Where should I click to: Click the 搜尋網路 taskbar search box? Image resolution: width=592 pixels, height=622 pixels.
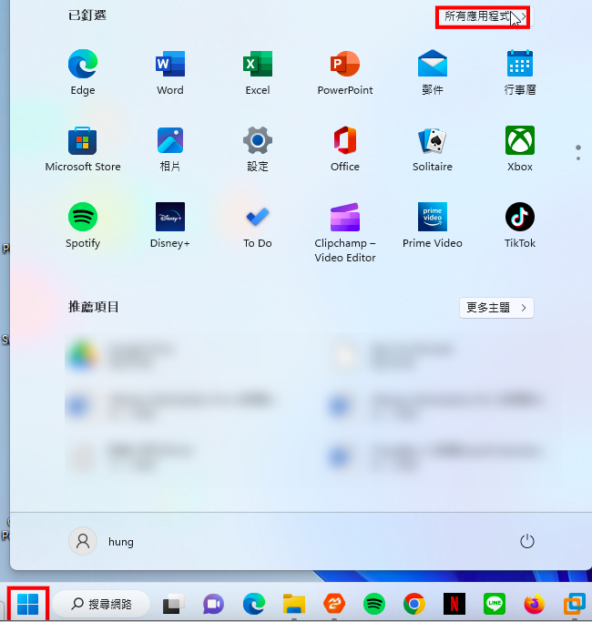(101, 604)
